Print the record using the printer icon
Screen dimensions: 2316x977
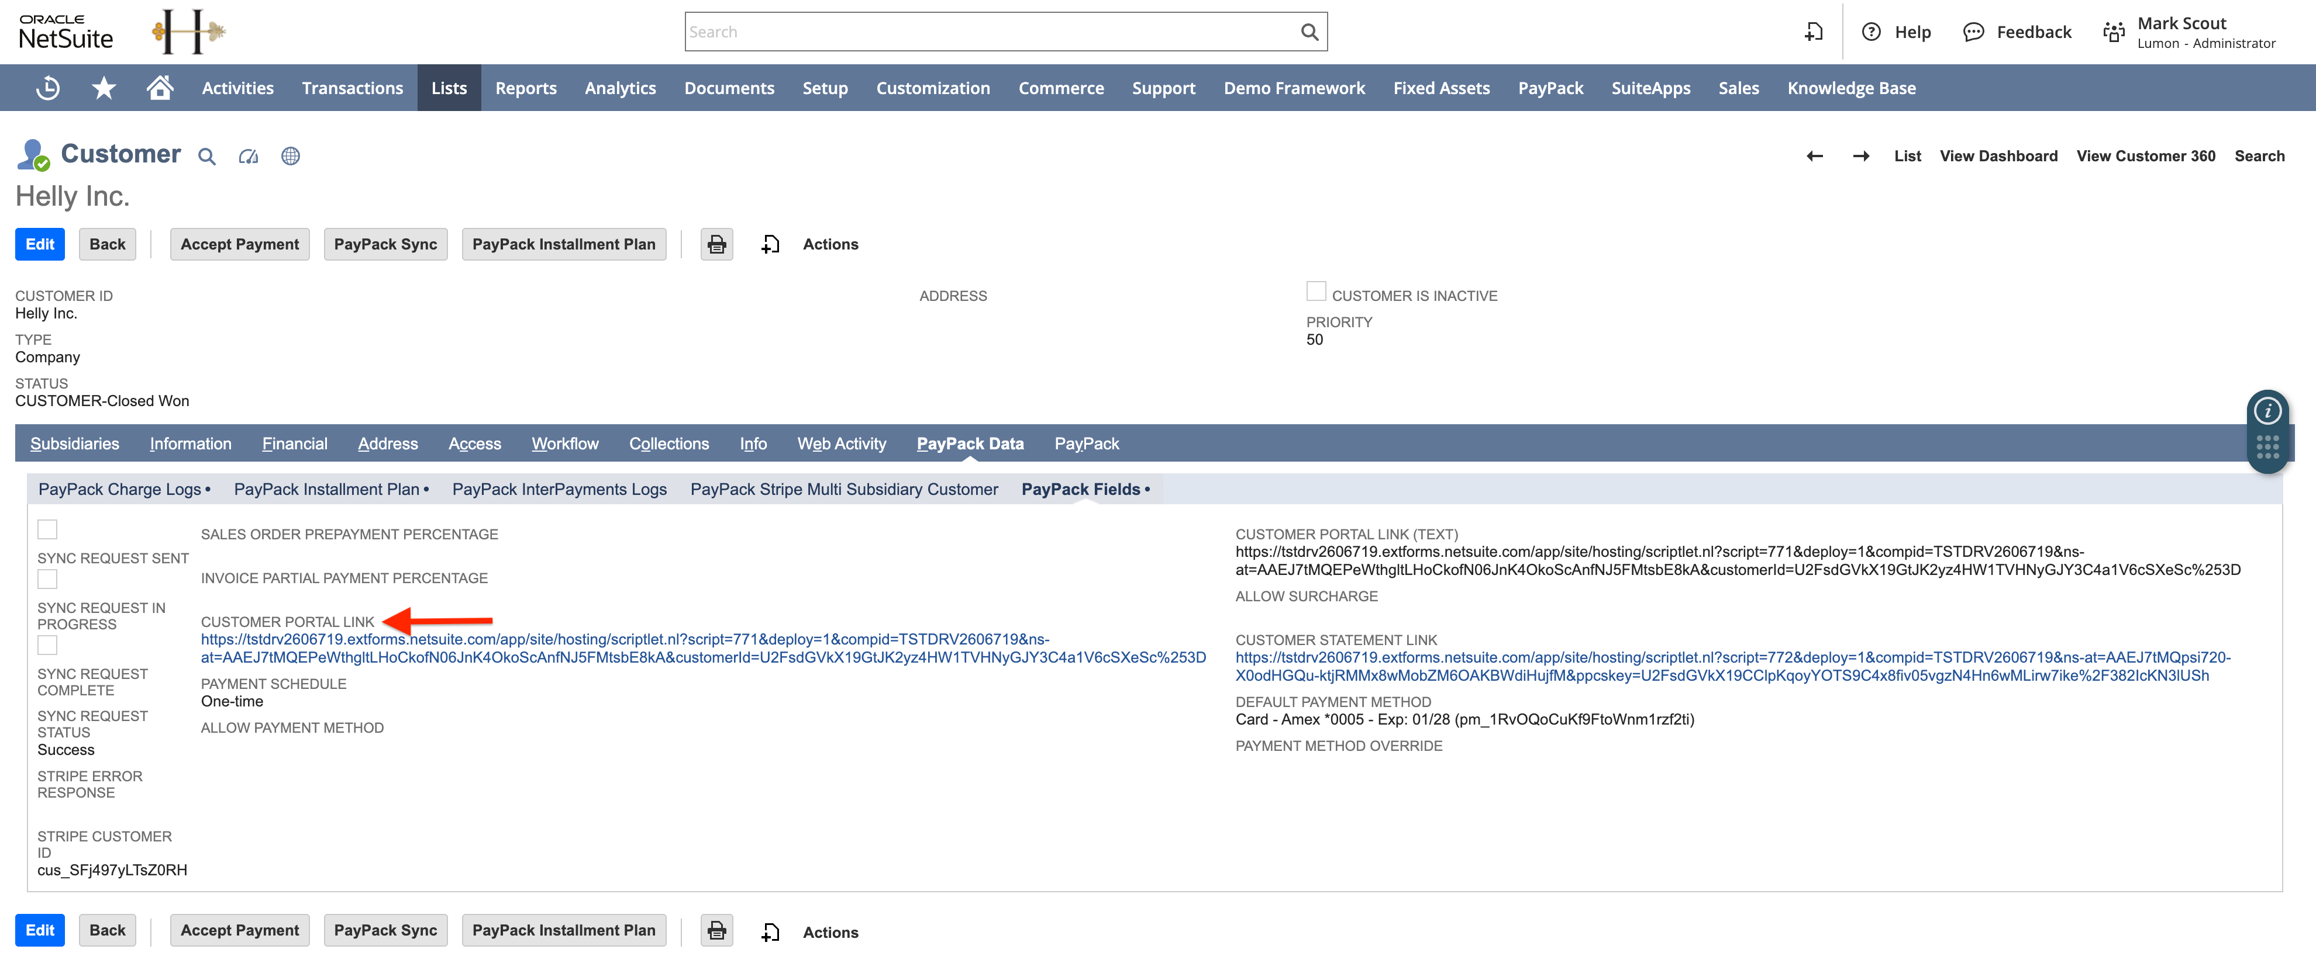tap(716, 243)
